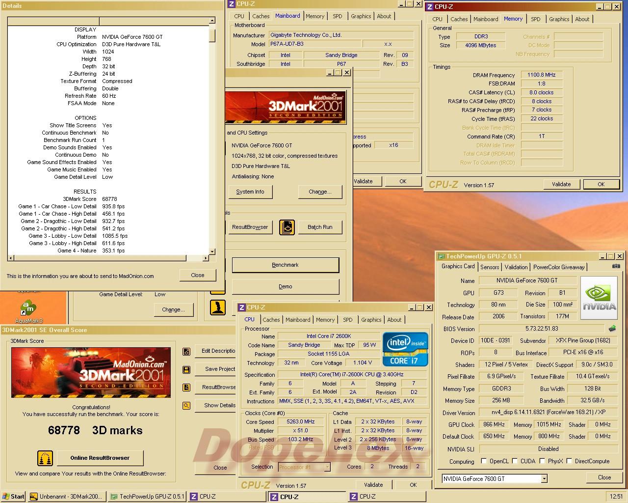
Task: Open Unbenannt - 3DMark2001 taskbar item
Action: tap(67, 497)
